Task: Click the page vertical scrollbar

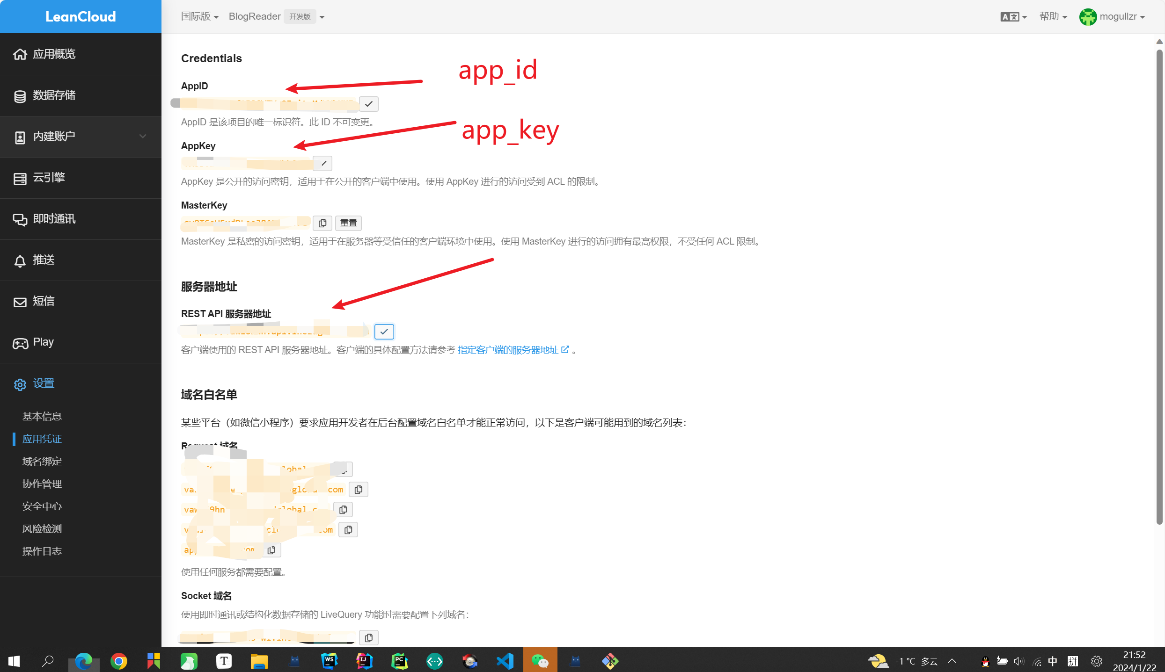Action: (x=1159, y=286)
